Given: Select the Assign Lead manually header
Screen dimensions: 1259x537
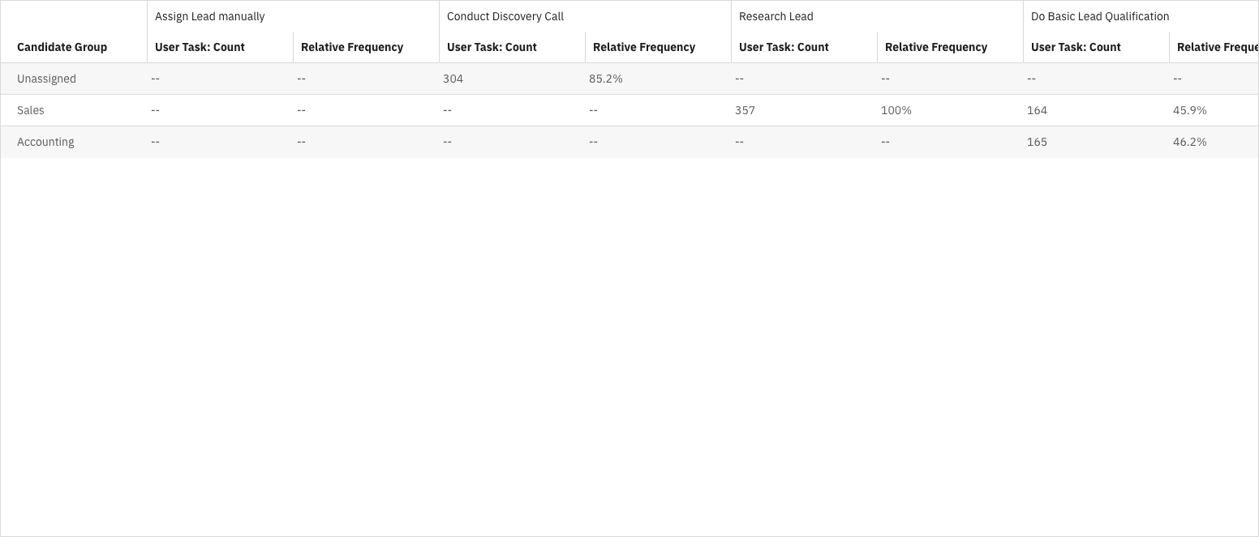Looking at the screenshot, I should pos(209,16).
